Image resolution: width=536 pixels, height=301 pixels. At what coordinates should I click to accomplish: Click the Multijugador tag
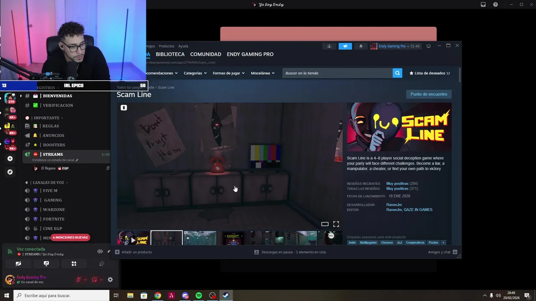(x=368, y=242)
